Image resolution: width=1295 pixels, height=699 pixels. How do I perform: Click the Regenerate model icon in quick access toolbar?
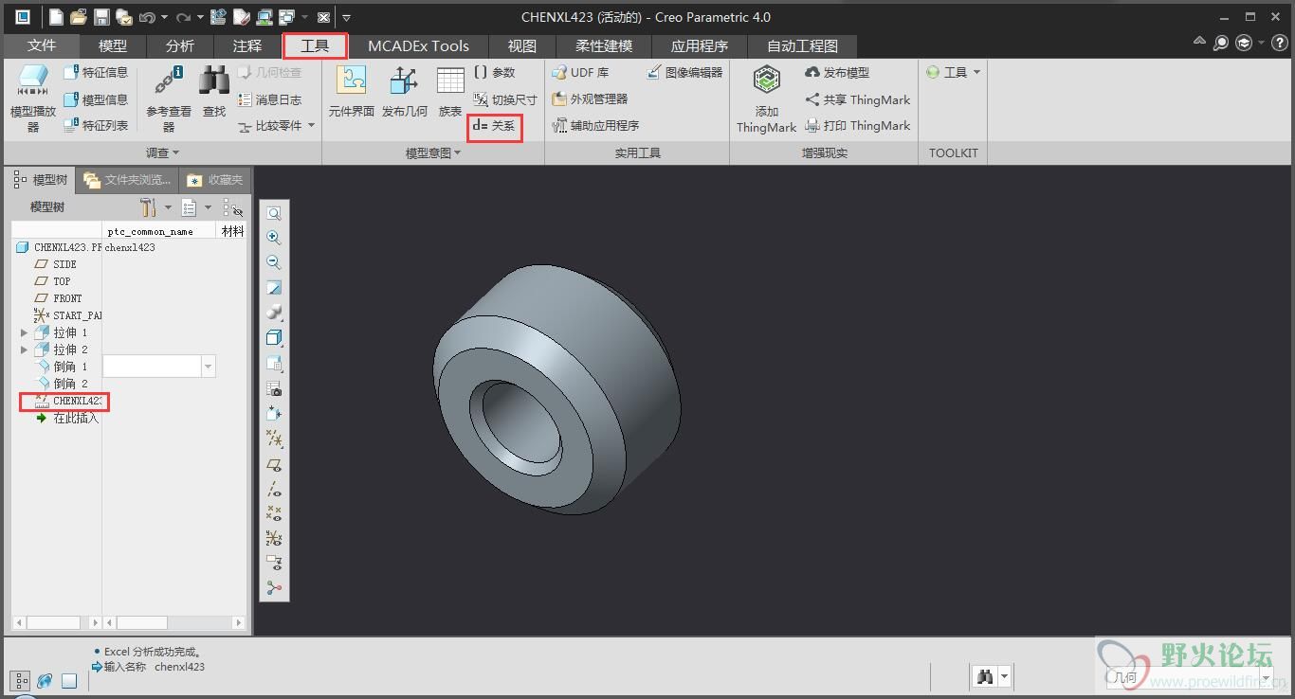(x=219, y=17)
